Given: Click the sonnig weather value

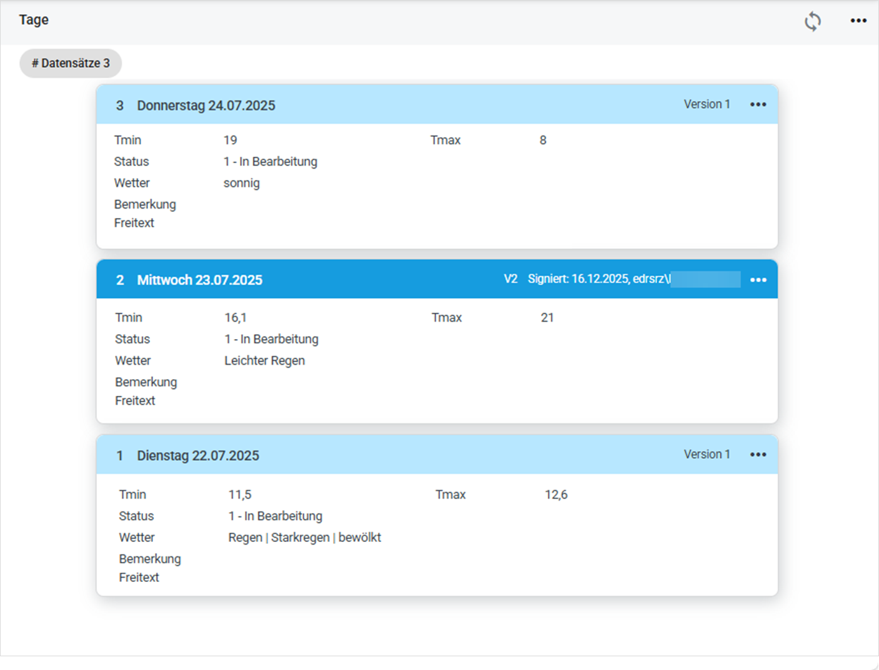Looking at the screenshot, I should click(x=242, y=183).
